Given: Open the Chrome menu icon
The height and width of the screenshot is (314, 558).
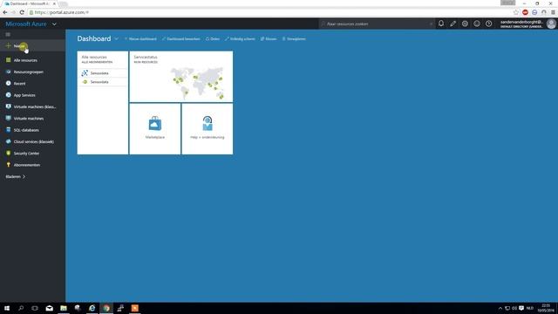Looking at the screenshot, I should coord(553,12).
